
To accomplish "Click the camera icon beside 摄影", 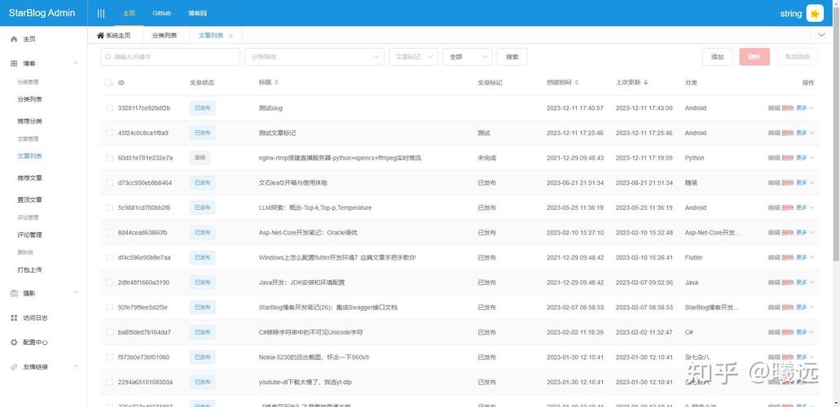I will tap(15, 294).
